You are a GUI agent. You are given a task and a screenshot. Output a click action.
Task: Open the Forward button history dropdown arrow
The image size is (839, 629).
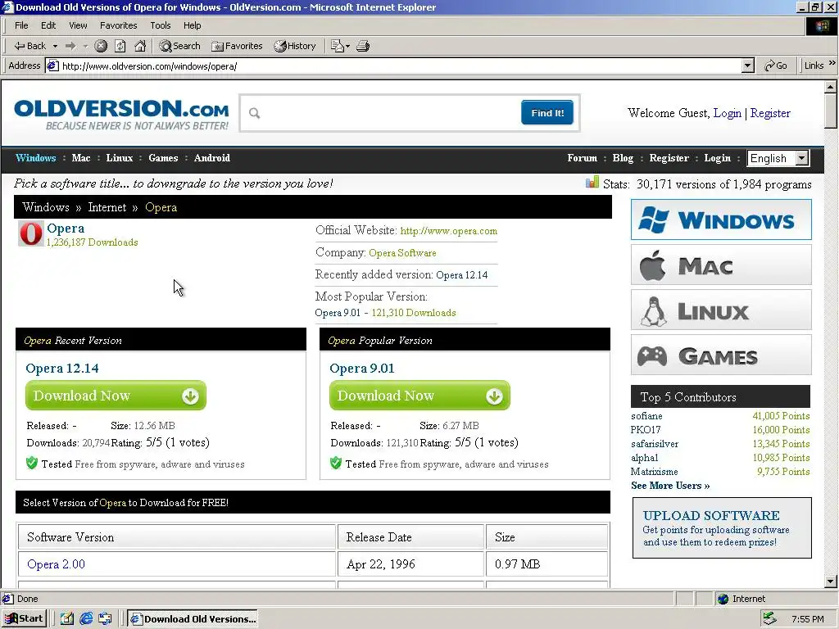pos(85,47)
